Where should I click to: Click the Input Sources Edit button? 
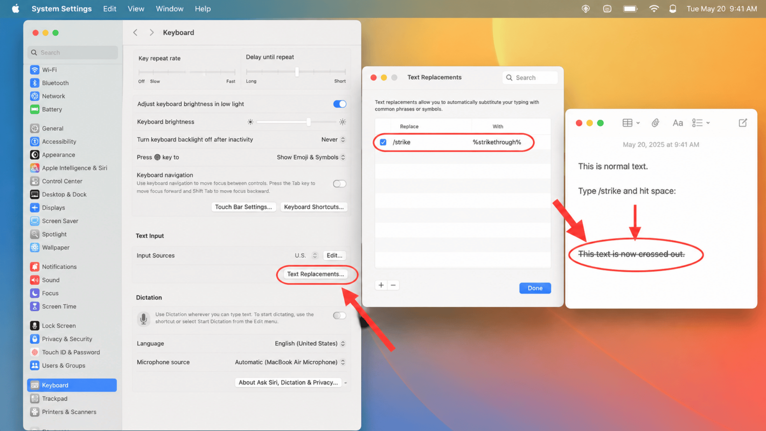tap(334, 256)
